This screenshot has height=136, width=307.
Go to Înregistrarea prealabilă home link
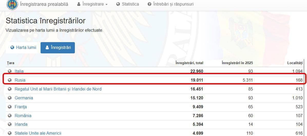click(44, 4)
